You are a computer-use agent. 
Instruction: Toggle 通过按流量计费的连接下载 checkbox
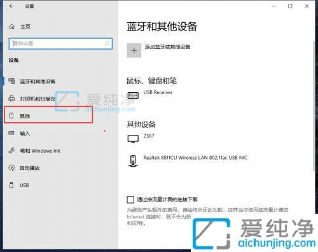[x=130, y=200]
